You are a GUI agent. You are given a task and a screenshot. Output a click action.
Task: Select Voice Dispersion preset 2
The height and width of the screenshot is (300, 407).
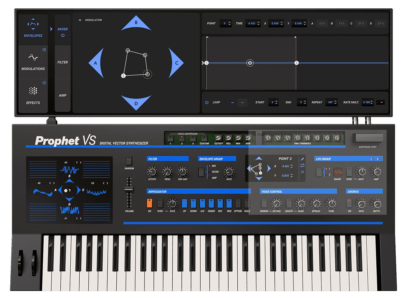[182, 138]
